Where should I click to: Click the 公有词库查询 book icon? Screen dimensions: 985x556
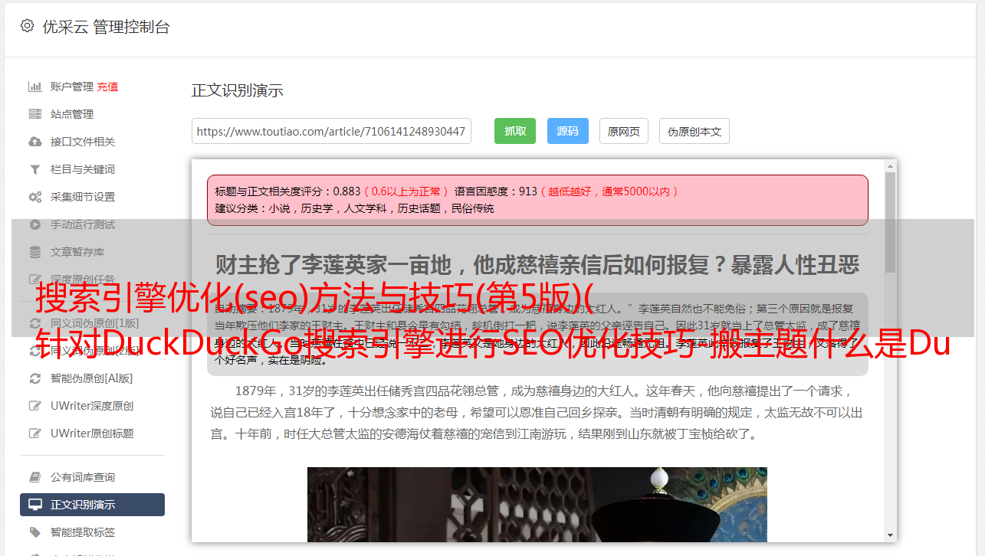click(34, 477)
